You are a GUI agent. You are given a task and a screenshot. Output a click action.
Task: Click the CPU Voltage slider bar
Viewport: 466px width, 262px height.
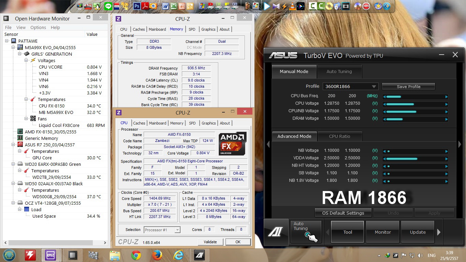click(x=416, y=104)
